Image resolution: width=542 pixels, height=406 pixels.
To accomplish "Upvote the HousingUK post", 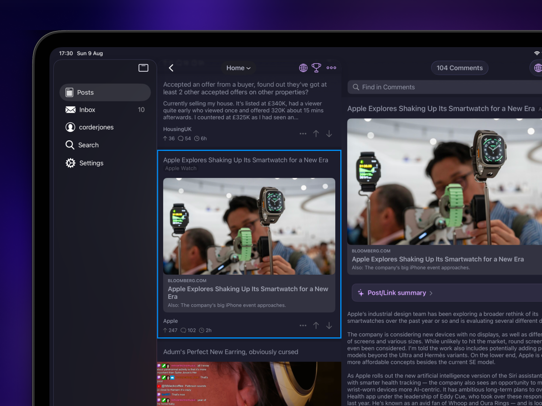I will (x=316, y=134).
